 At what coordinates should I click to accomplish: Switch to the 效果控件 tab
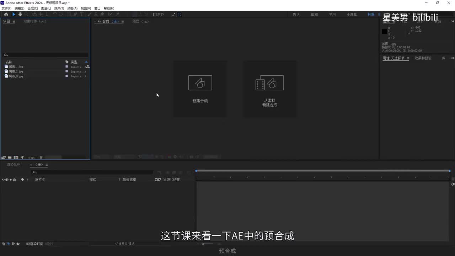pos(35,22)
